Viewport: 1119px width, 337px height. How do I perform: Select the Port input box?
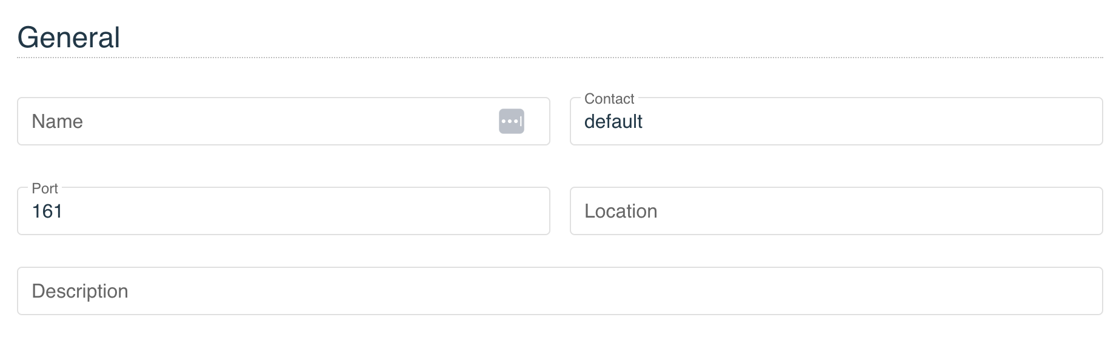283,211
